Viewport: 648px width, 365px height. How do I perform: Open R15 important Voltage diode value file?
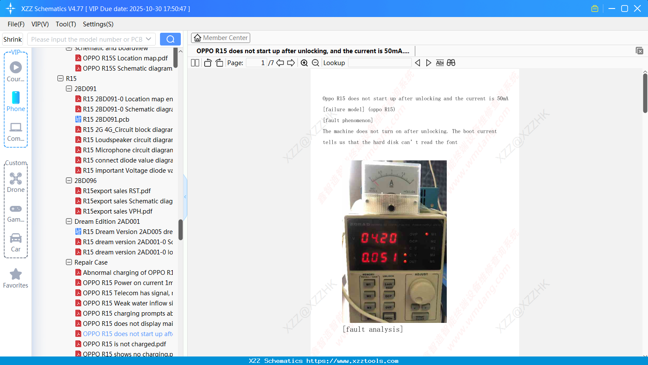(124, 171)
